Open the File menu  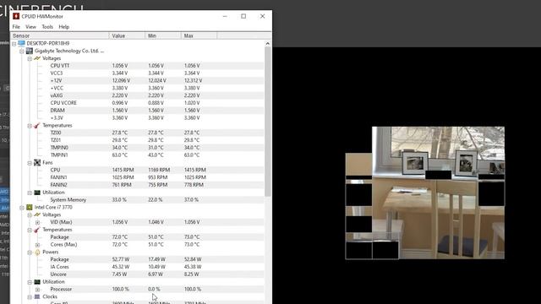click(x=16, y=26)
